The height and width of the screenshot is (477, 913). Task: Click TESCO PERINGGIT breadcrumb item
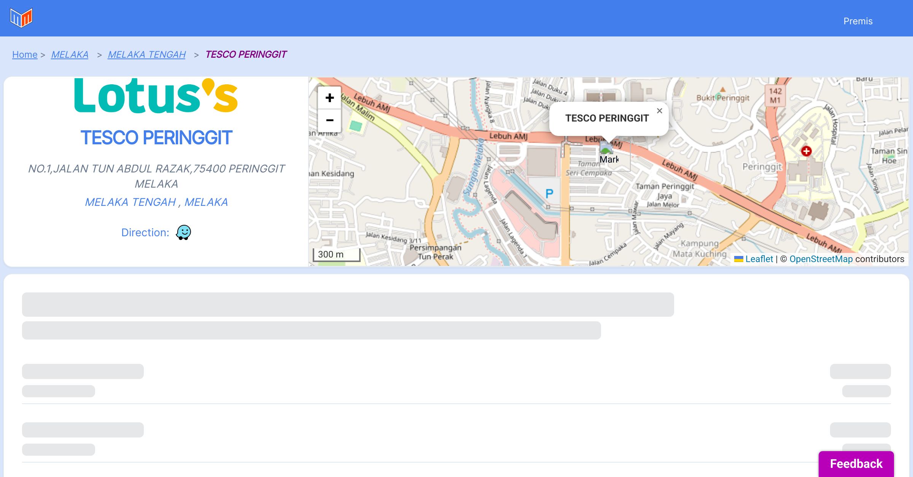[x=246, y=55]
